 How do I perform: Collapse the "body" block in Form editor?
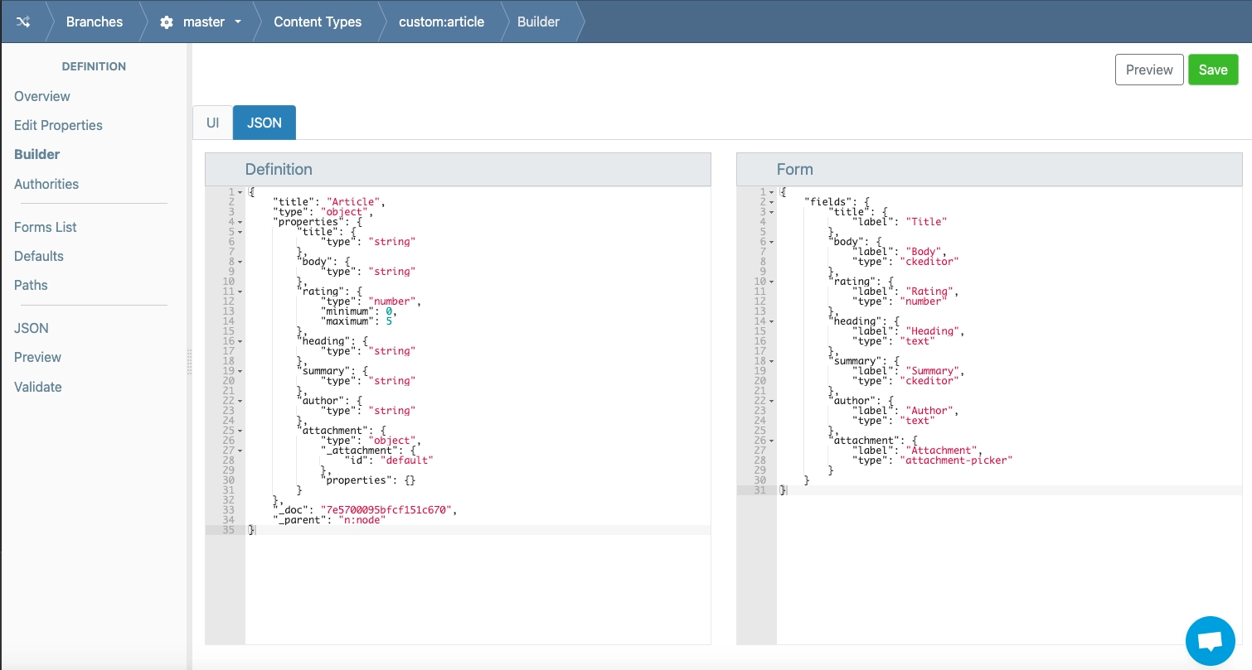tap(772, 242)
